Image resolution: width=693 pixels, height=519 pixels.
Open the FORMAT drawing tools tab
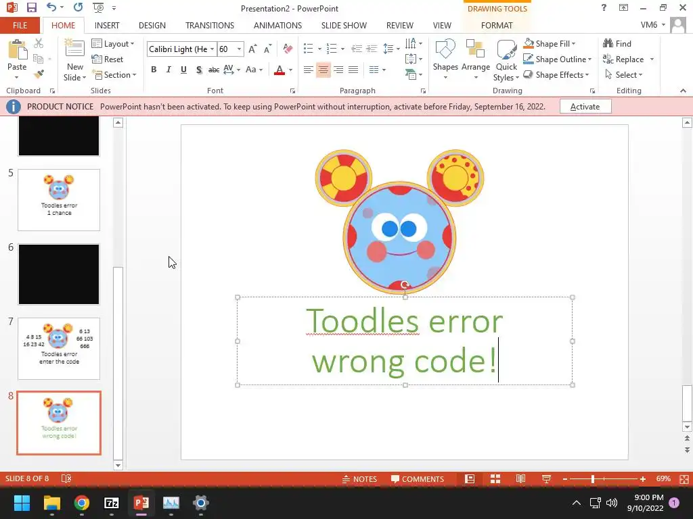click(x=497, y=25)
